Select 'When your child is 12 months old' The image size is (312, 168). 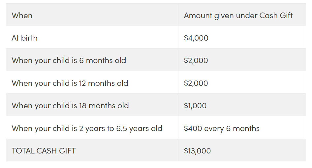[x=70, y=83]
